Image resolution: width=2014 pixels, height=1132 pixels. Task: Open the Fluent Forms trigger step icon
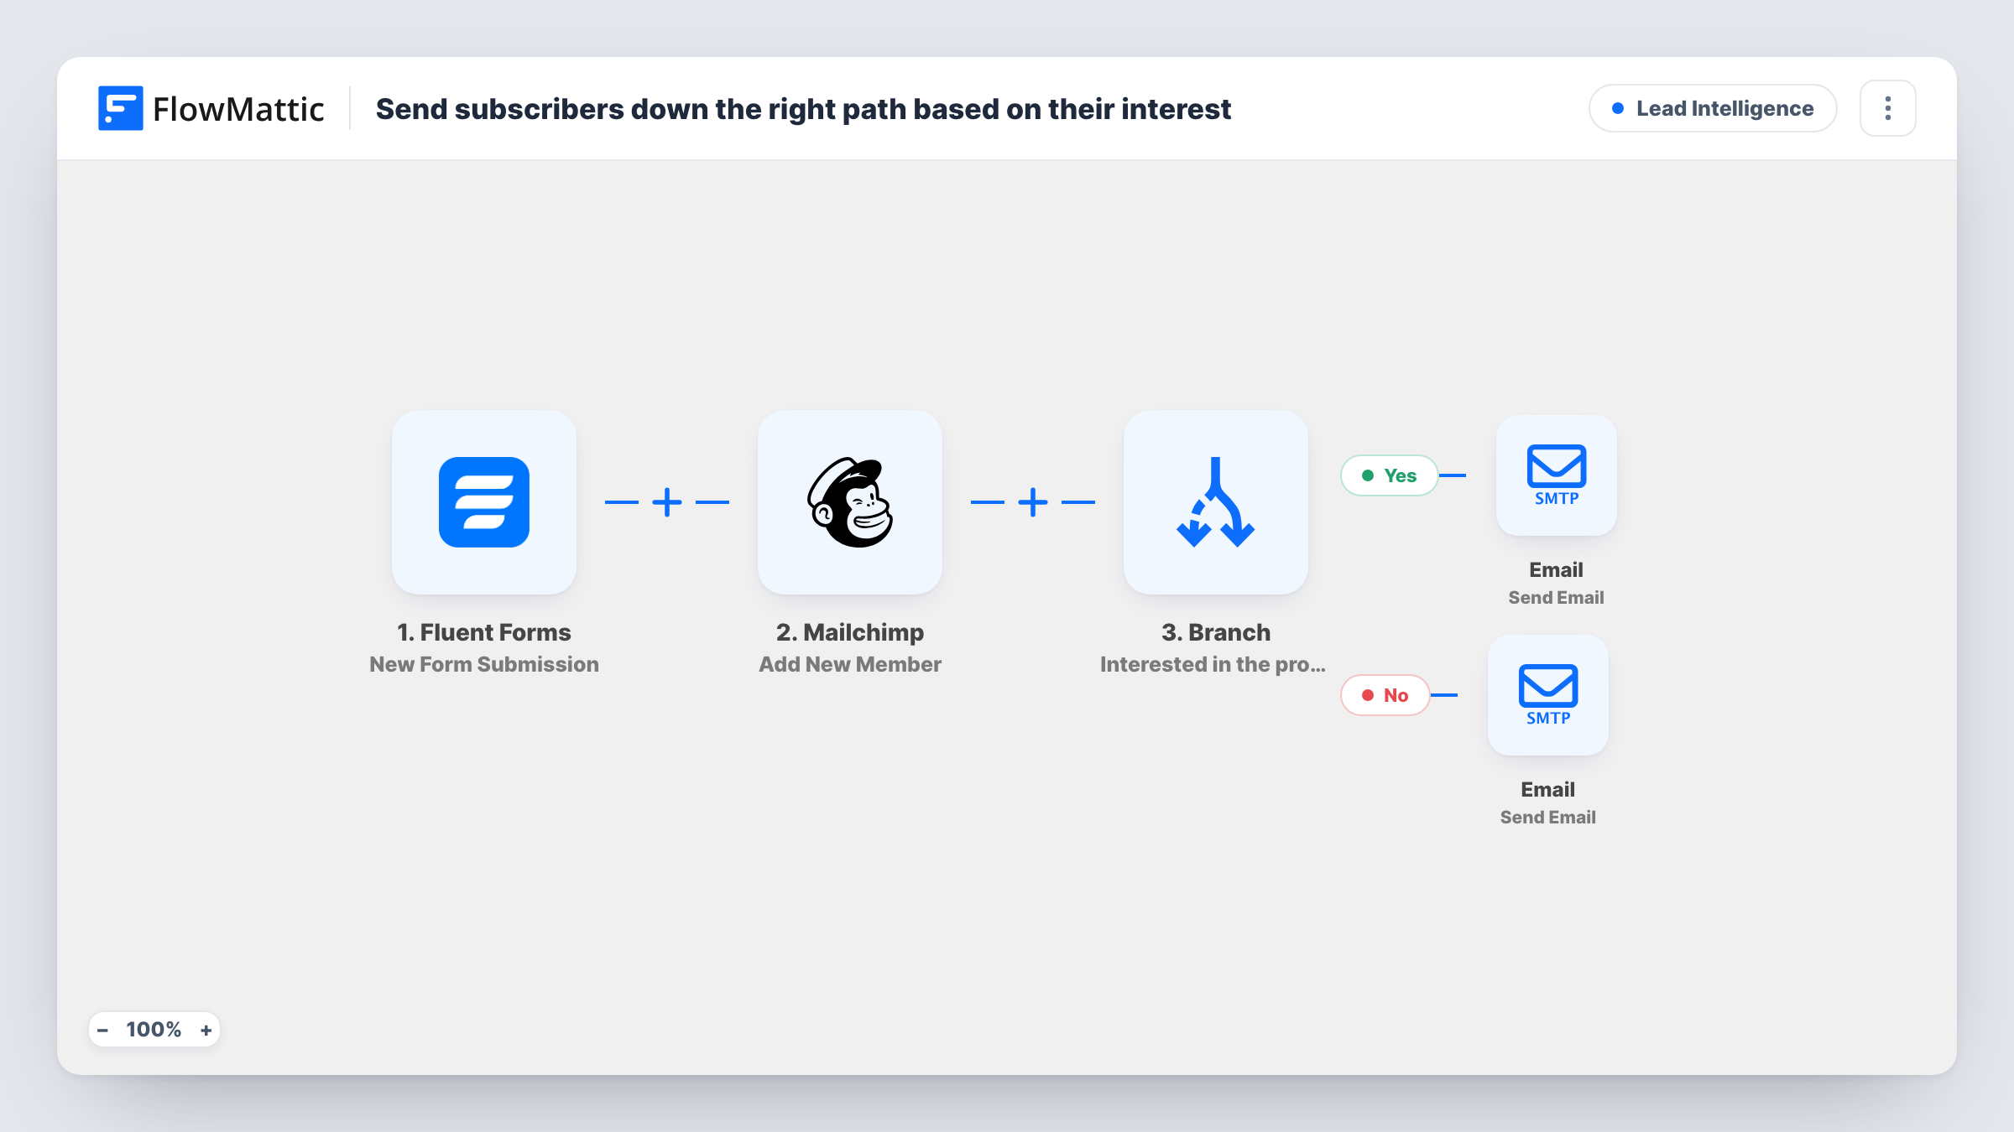point(484,502)
